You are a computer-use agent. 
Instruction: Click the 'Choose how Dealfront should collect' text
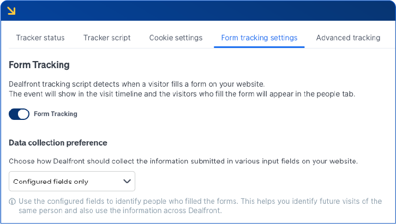click(183, 161)
